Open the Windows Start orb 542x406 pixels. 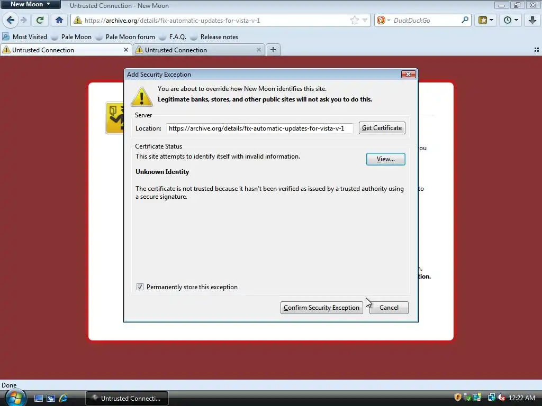pyautogui.click(x=15, y=398)
